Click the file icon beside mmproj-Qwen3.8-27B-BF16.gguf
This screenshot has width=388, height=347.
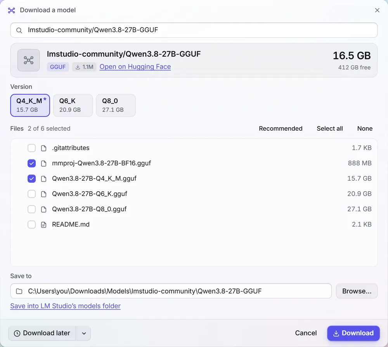click(x=43, y=164)
